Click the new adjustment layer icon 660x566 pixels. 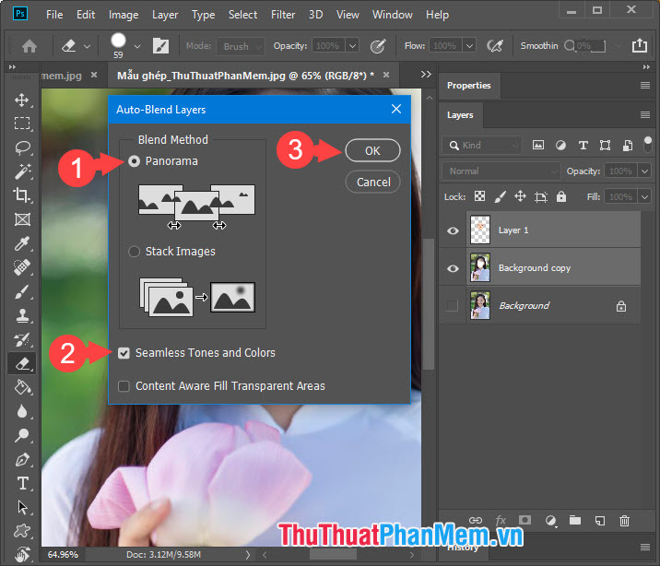[550, 521]
